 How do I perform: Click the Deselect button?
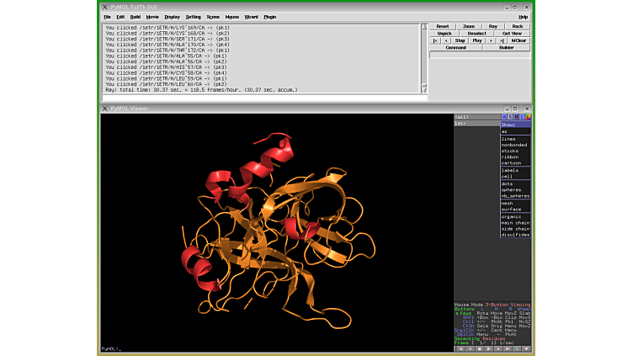[476, 34]
